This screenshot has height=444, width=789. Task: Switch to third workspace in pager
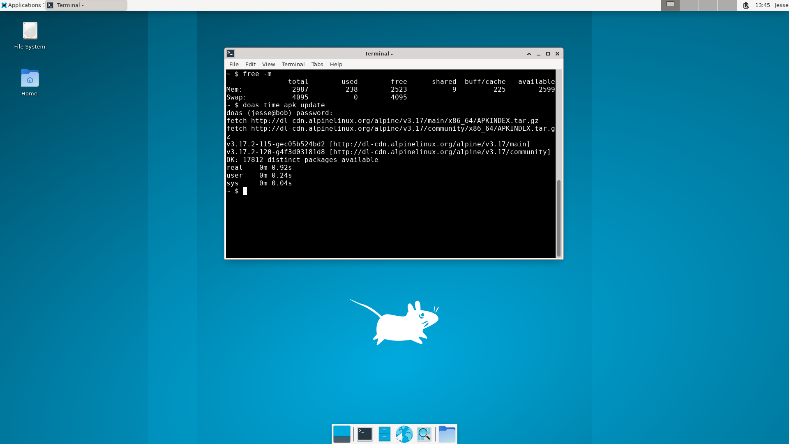tap(708, 5)
